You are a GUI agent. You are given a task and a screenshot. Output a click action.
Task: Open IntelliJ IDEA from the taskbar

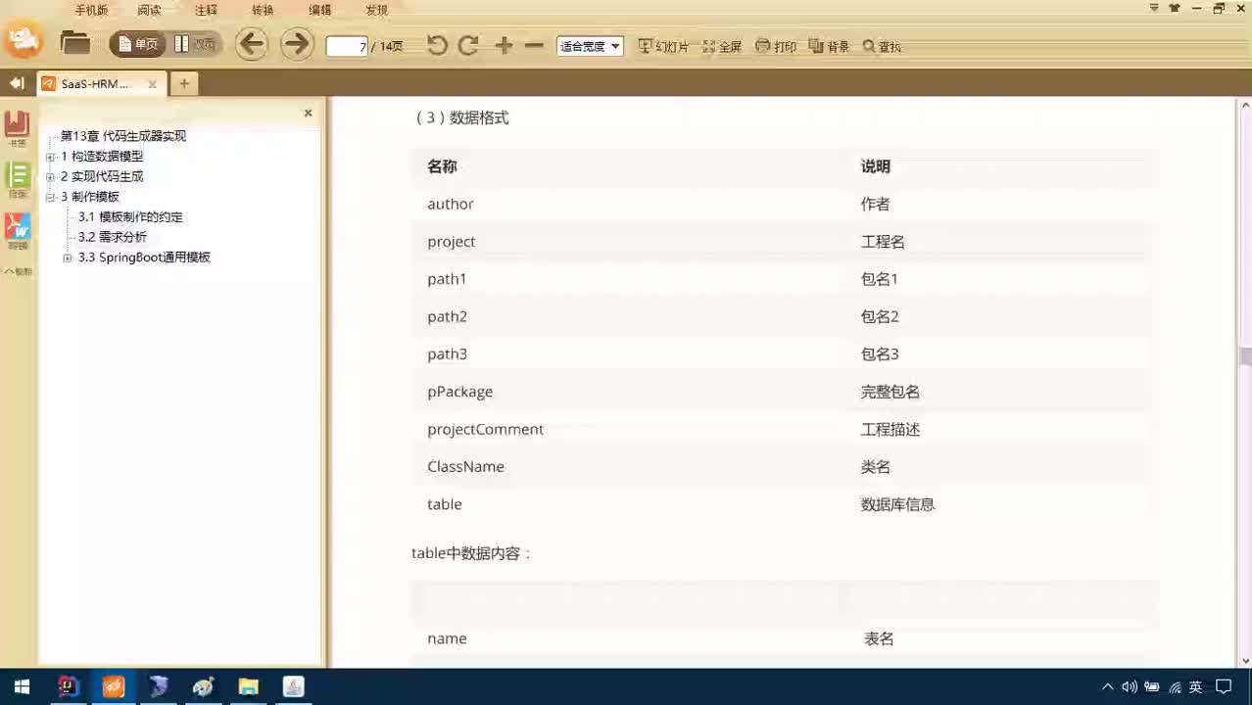pyautogui.click(x=68, y=686)
